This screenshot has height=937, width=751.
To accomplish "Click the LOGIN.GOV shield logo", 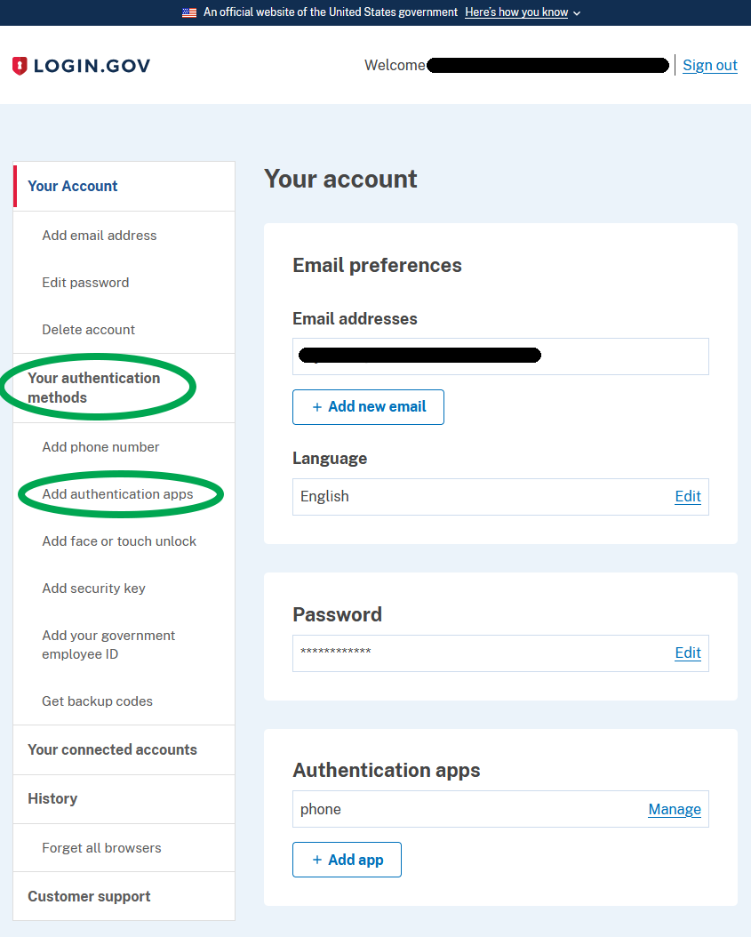I will pos(19,65).
